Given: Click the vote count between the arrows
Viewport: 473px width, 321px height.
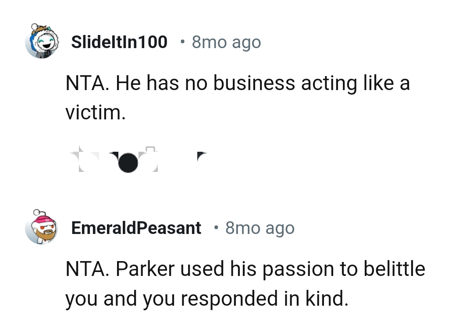Looking at the screenshot, I should (x=96, y=158).
